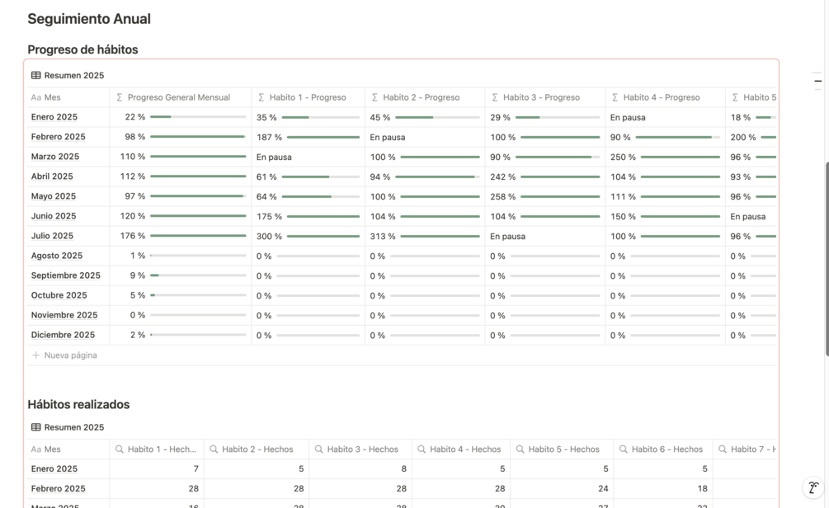Open the Enero 2025 page in progress table
This screenshot has height=508, width=829.
pyautogui.click(x=54, y=117)
